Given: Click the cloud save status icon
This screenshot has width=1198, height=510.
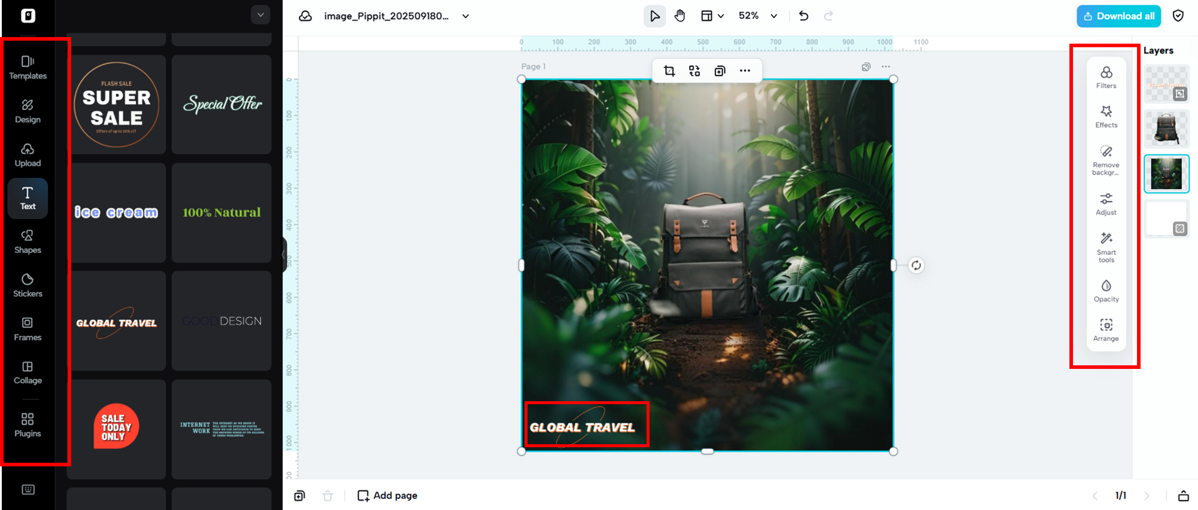Looking at the screenshot, I should [x=306, y=16].
